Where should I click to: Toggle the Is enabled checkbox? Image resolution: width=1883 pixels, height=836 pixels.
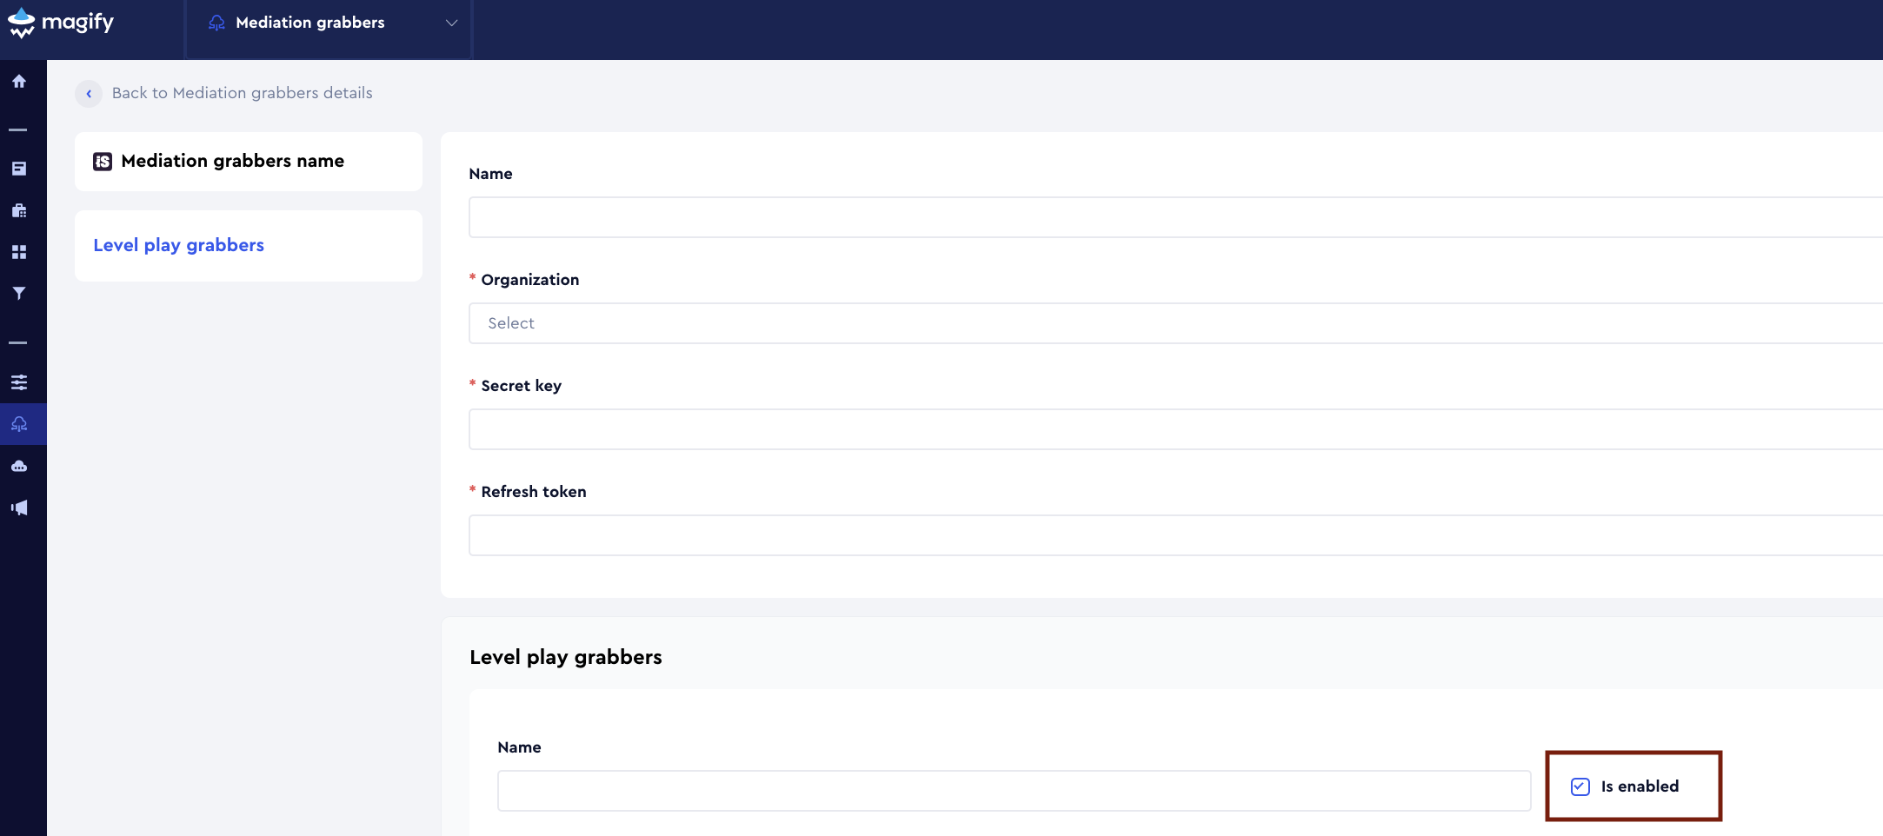pos(1580,786)
